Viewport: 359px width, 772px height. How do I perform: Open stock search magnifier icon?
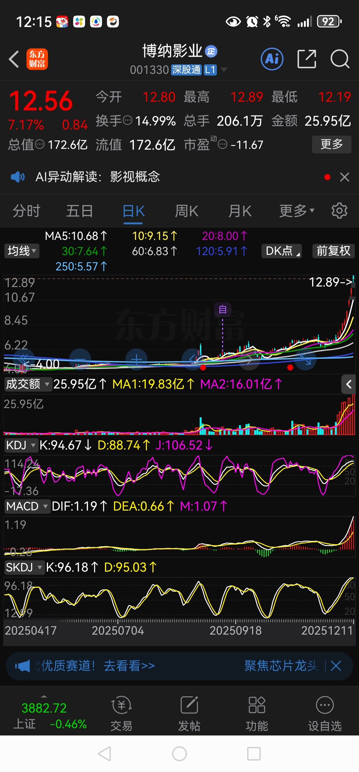(x=340, y=59)
